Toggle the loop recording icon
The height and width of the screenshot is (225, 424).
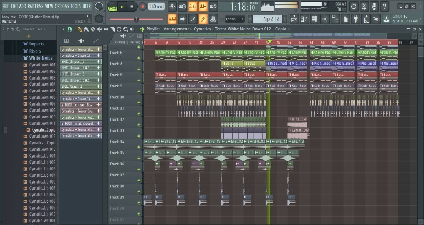coord(213,7)
